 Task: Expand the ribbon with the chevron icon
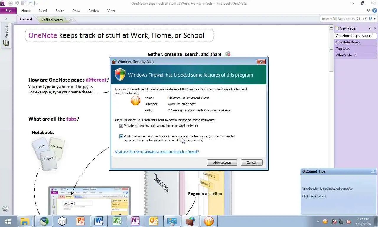[368, 11]
